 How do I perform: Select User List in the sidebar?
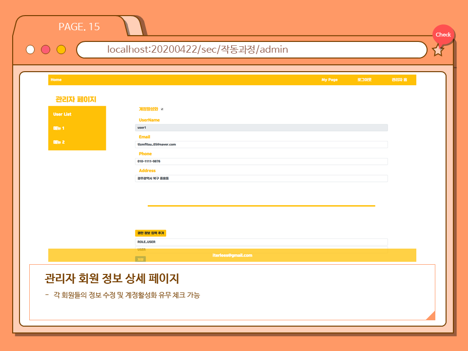point(62,114)
